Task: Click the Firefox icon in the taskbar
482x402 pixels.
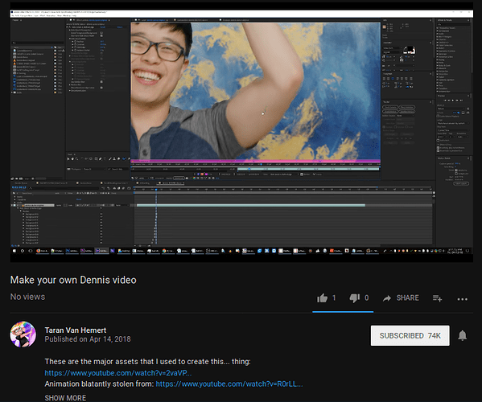Action: 39,251
